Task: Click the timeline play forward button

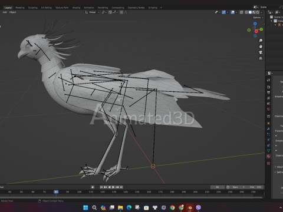Action: point(113,187)
